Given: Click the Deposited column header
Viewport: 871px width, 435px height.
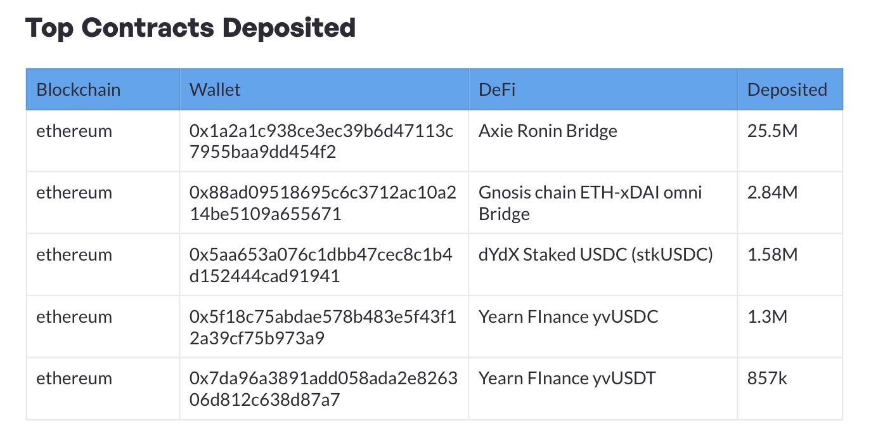Looking at the screenshot, I should click(x=787, y=89).
